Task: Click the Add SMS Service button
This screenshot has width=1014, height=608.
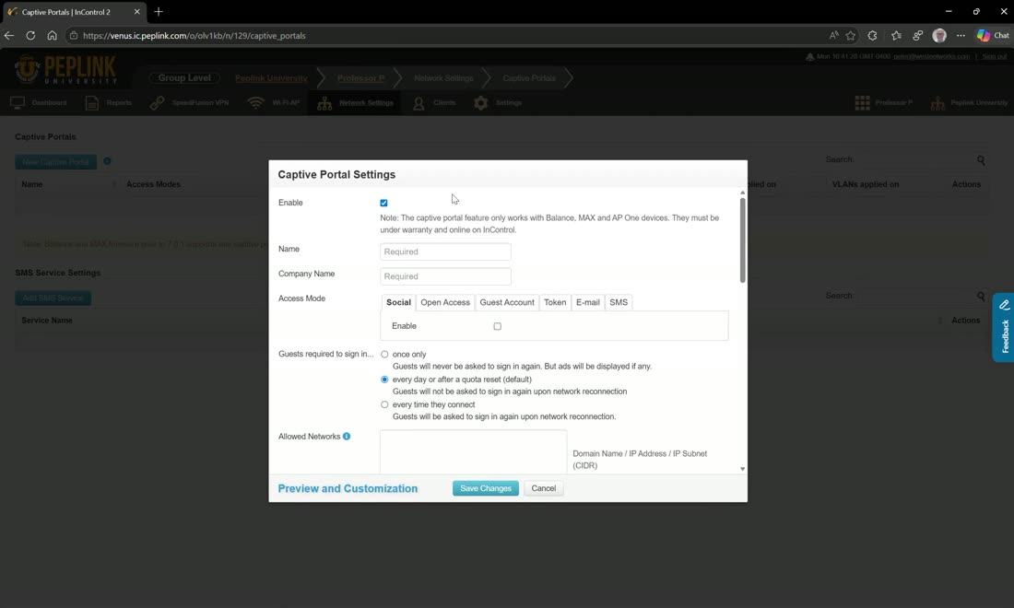Action: coord(53,298)
